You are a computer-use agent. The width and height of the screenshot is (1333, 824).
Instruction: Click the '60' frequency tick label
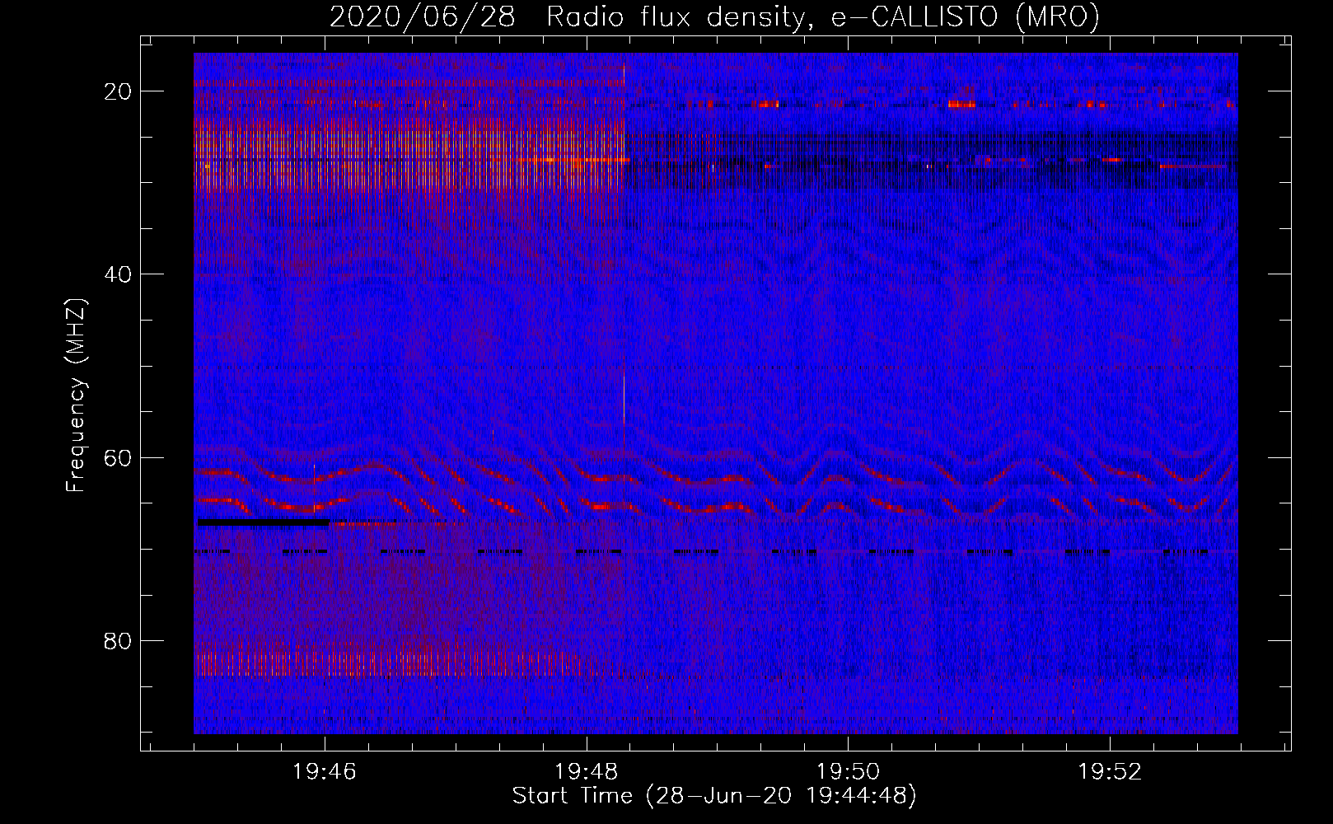[x=118, y=457]
